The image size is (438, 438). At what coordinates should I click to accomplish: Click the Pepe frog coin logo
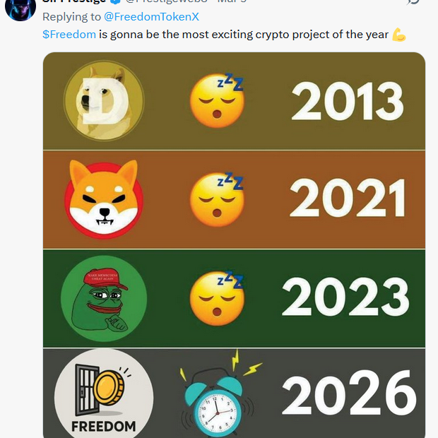pos(102,296)
